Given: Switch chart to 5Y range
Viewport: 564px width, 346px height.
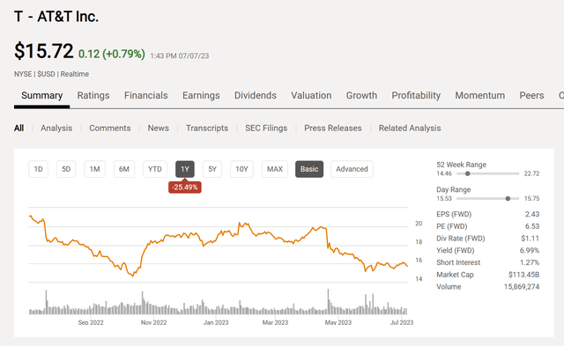Looking at the screenshot, I should click(212, 169).
